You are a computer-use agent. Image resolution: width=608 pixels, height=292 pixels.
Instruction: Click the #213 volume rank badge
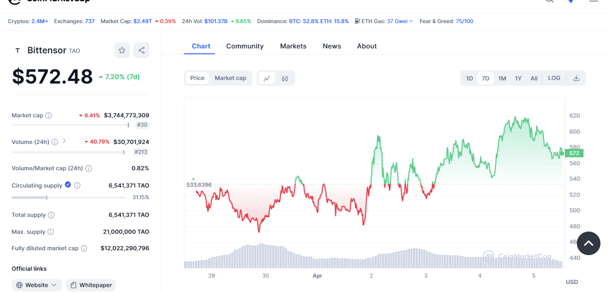(141, 152)
